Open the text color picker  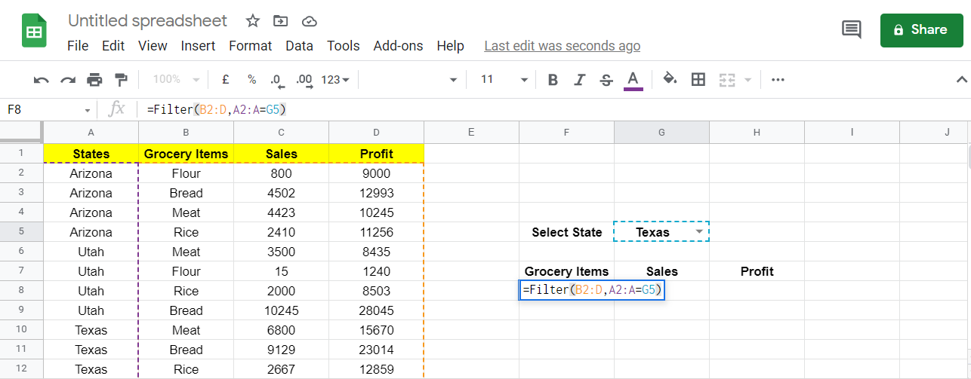633,79
